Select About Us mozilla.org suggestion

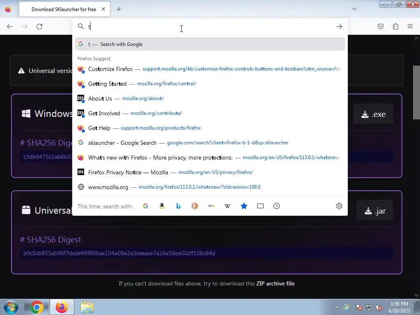pyautogui.click(x=210, y=98)
